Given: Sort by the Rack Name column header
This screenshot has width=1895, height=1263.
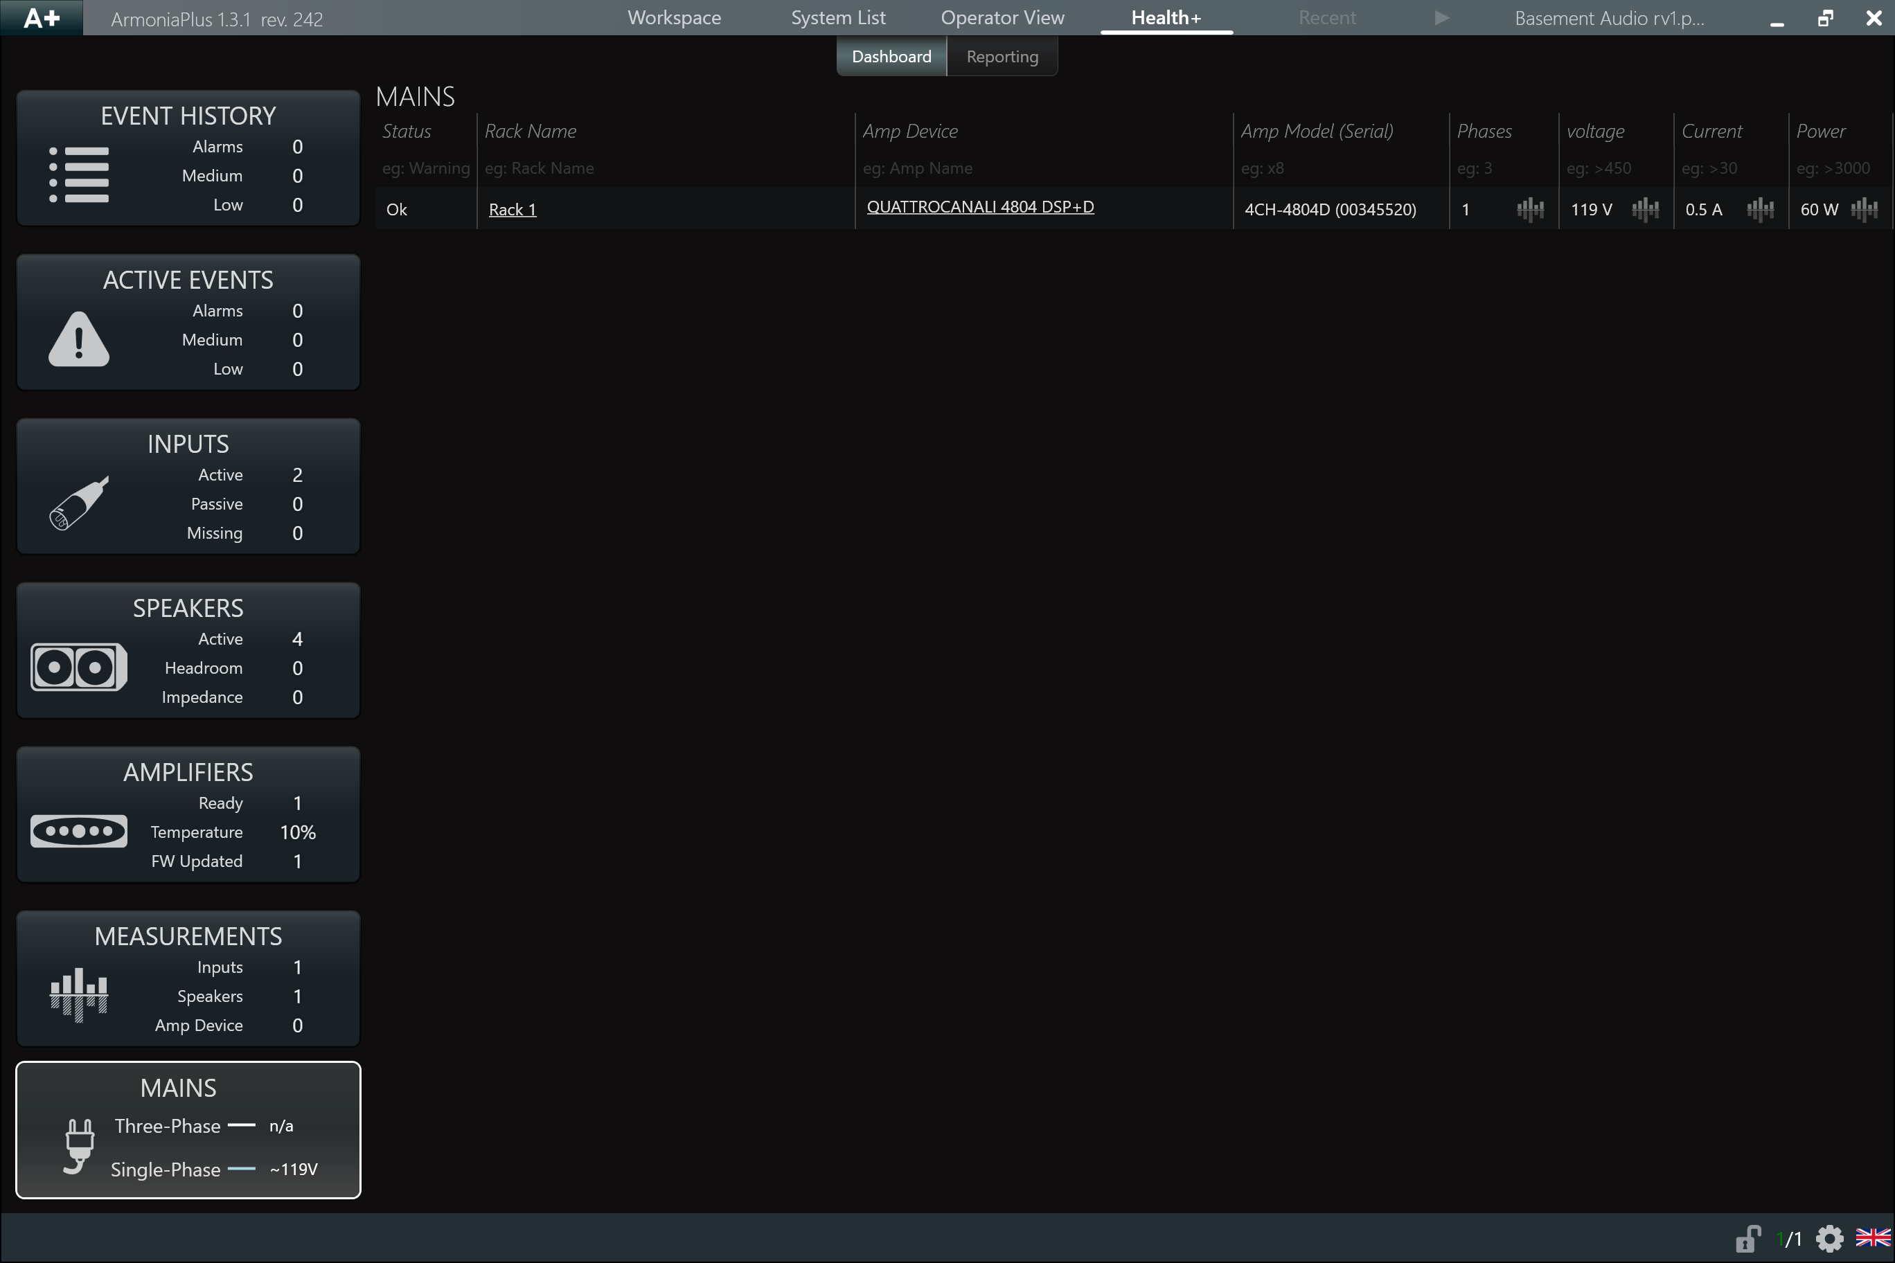Looking at the screenshot, I should [530, 132].
